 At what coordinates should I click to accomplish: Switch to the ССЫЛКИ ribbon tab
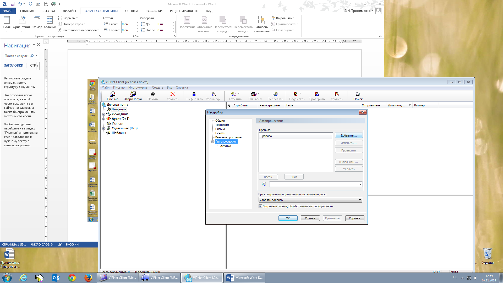pyautogui.click(x=132, y=11)
